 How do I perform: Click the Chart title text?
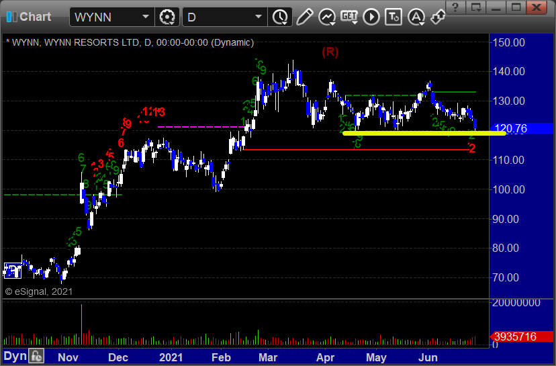point(36,17)
